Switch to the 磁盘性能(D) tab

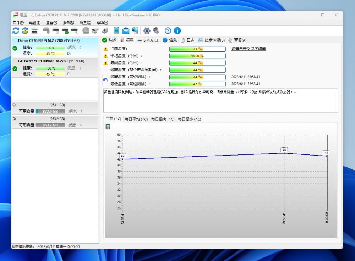click(x=211, y=40)
